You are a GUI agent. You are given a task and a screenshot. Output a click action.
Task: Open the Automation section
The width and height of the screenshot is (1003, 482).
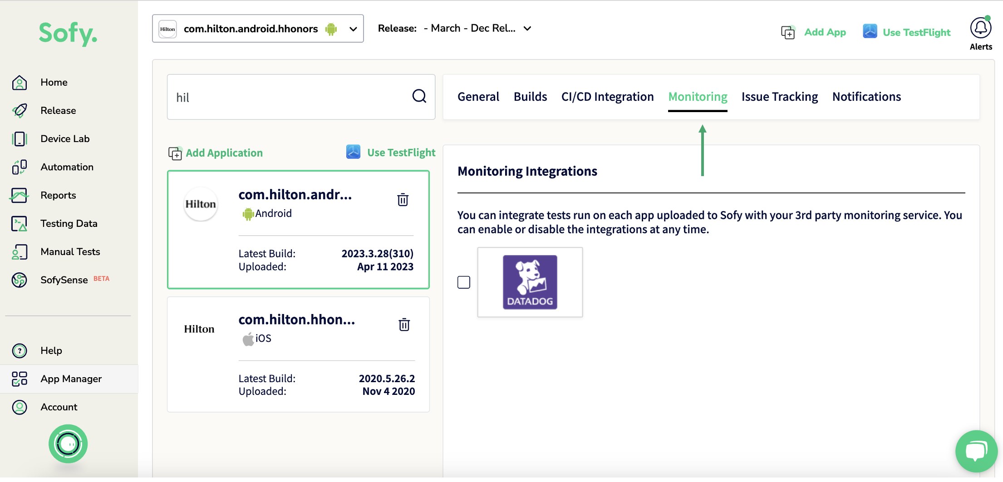66,167
